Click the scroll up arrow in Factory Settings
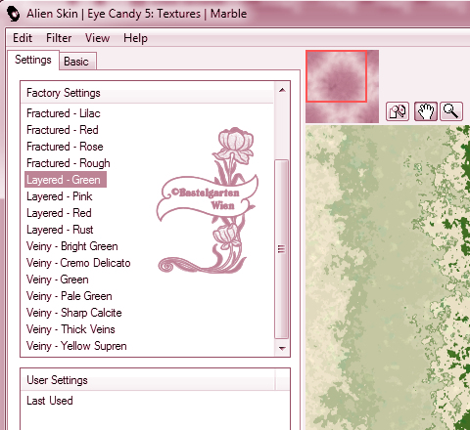The image size is (470, 430). (282, 90)
